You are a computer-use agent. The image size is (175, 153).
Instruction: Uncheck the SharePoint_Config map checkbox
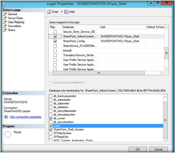pos(55,41)
